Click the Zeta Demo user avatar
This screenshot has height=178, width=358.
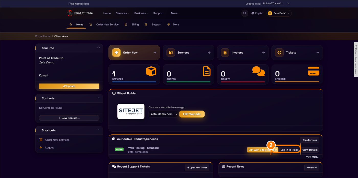pos(270,13)
